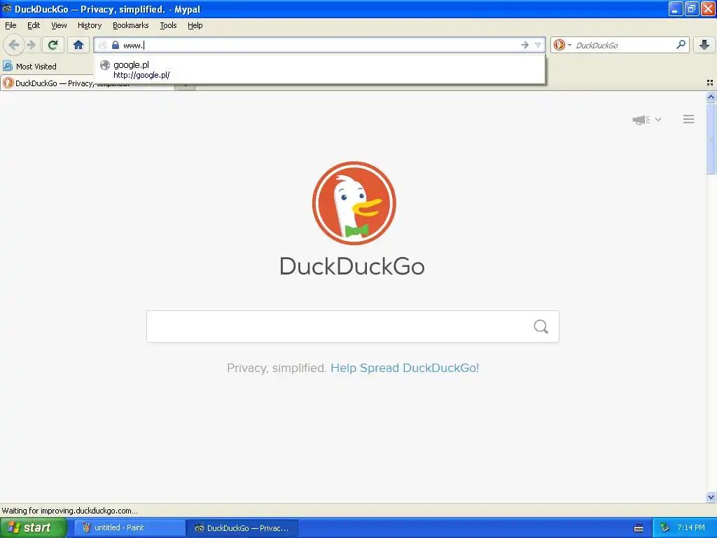Open the Most Visited bookmarks folder

(x=29, y=67)
